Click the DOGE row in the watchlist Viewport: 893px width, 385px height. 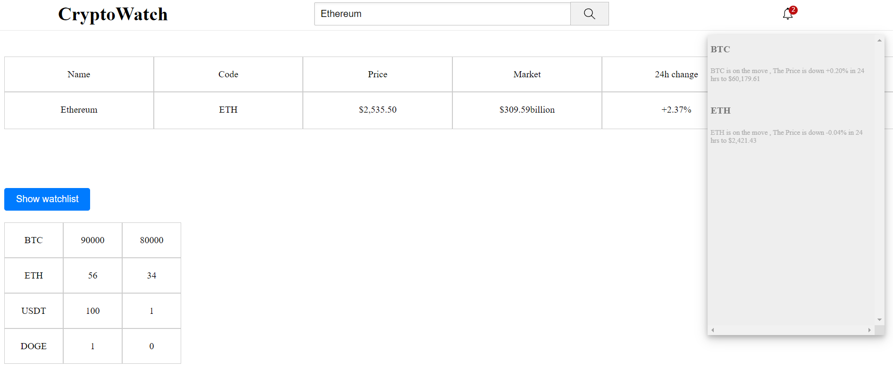(x=33, y=346)
